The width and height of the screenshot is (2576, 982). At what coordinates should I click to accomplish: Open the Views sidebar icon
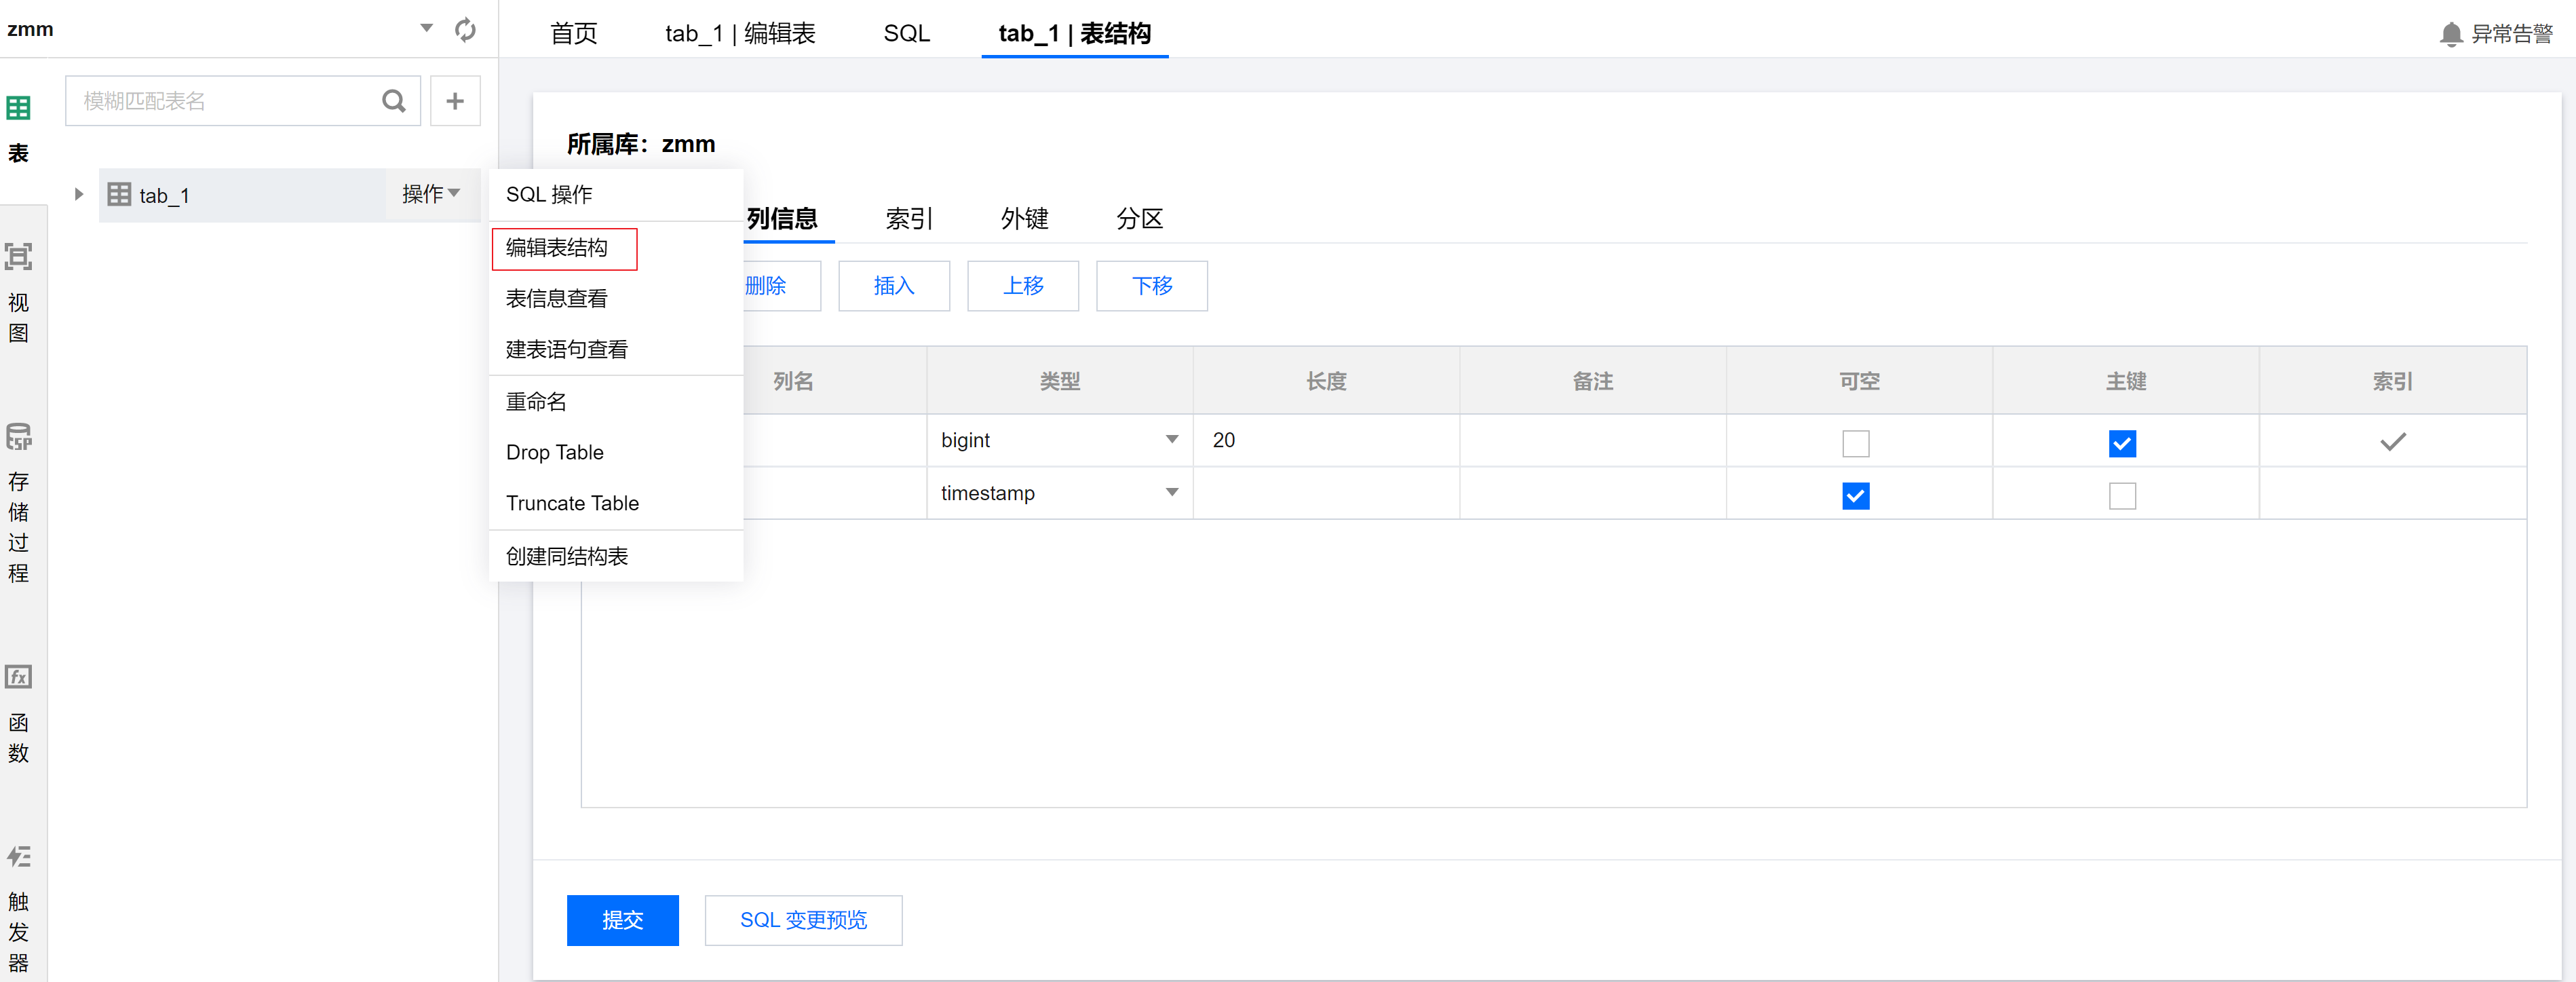pyautogui.click(x=19, y=257)
